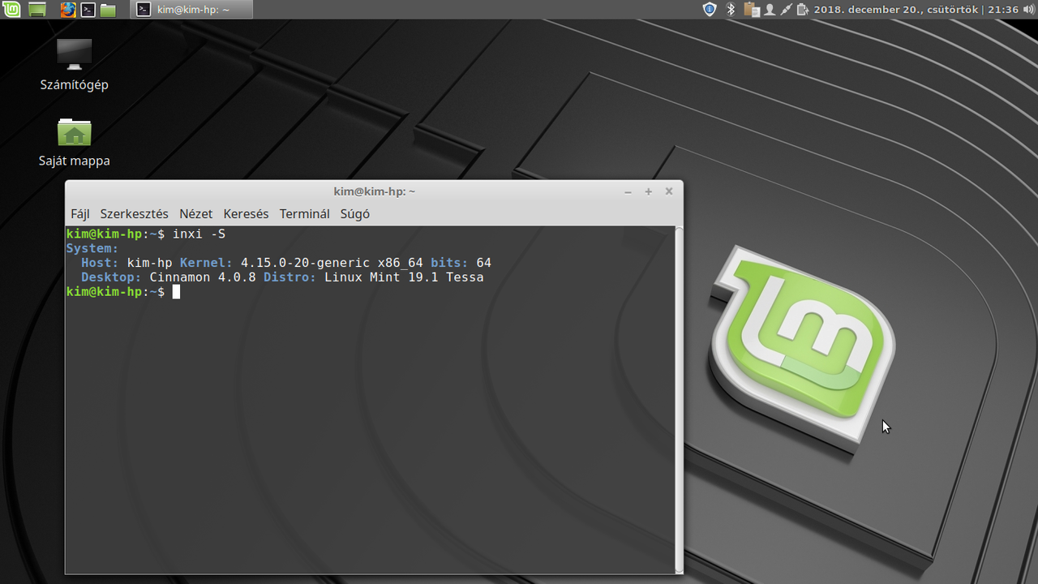Open the Nézet menu

pyautogui.click(x=195, y=214)
